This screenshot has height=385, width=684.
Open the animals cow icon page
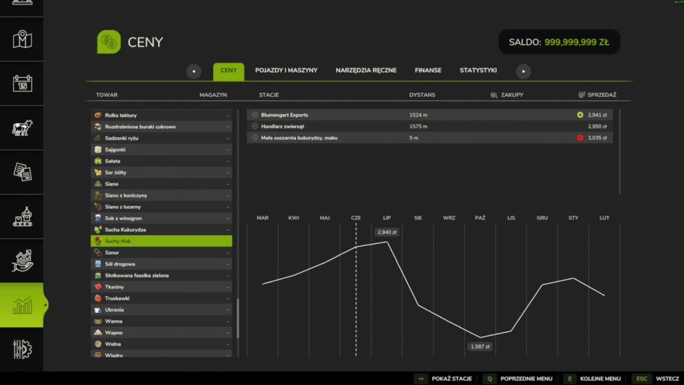(22, 128)
